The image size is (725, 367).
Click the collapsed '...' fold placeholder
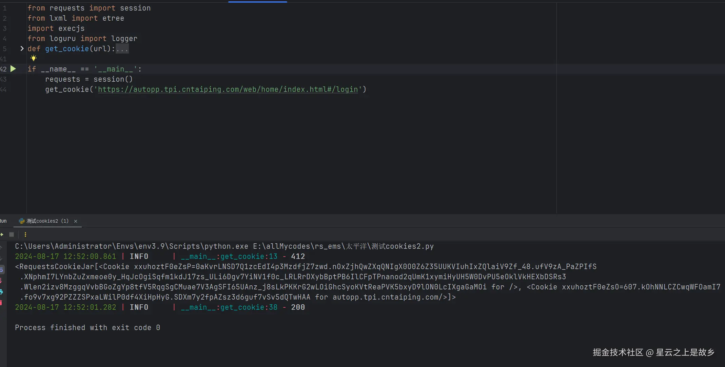click(122, 49)
